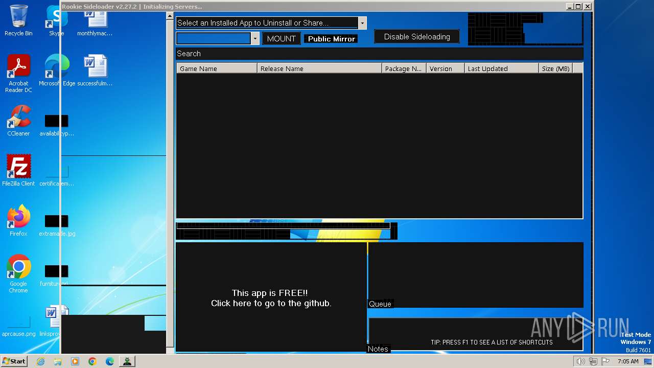
Task: Click Rookie Sideloader title bar text
Action: coord(132,7)
